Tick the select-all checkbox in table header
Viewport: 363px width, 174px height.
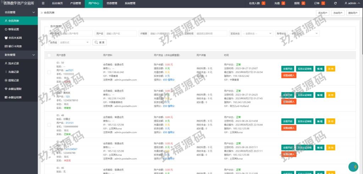click(x=49, y=55)
